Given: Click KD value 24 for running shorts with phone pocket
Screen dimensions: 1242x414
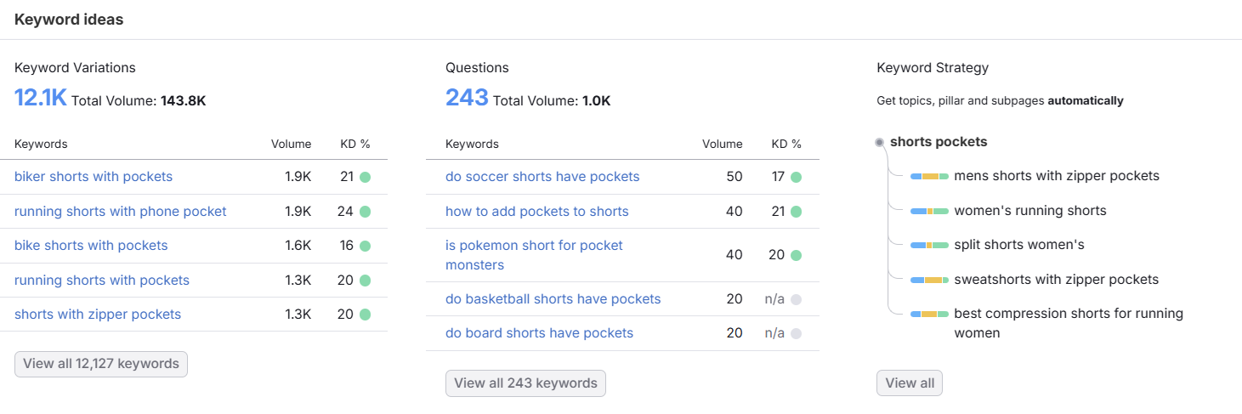Looking at the screenshot, I should [345, 212].
